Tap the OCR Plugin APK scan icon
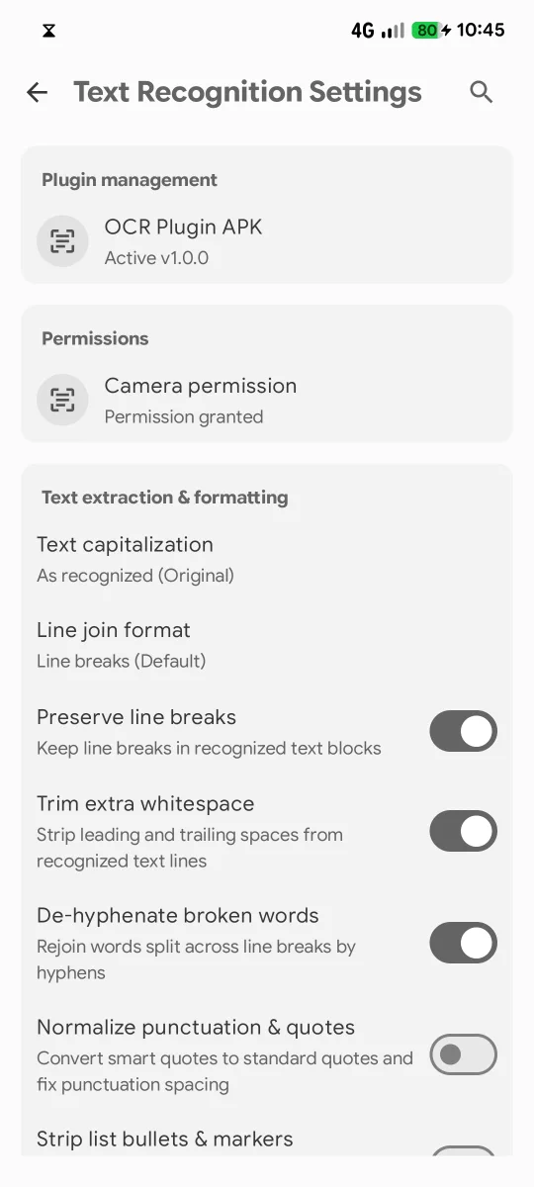 pyautogui.click(x=62, y=241)
